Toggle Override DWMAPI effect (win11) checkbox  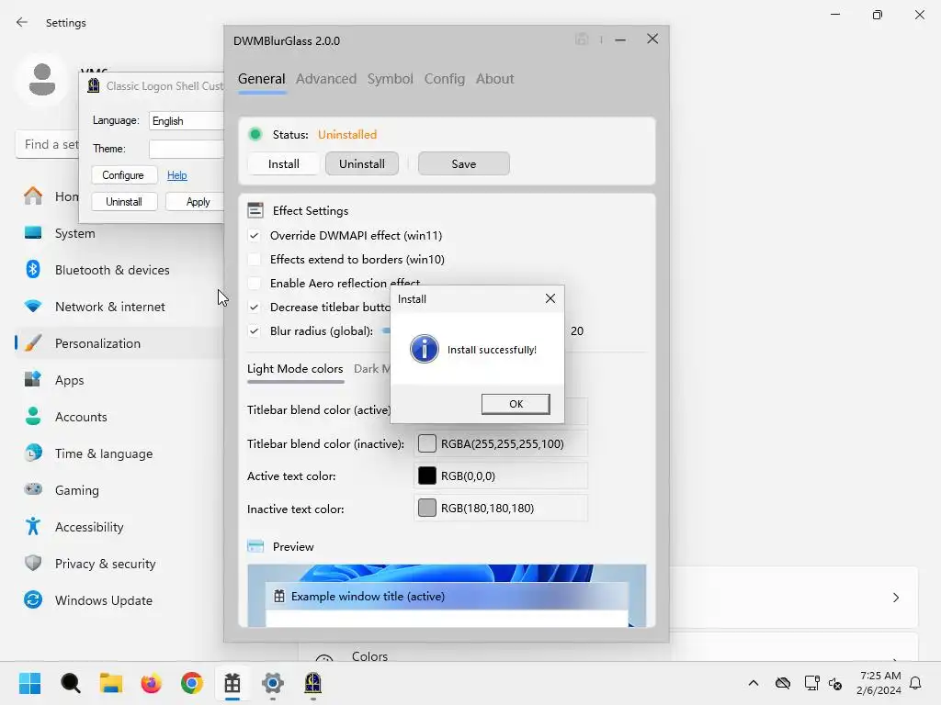pyautogui.click(x=255, y=236)
